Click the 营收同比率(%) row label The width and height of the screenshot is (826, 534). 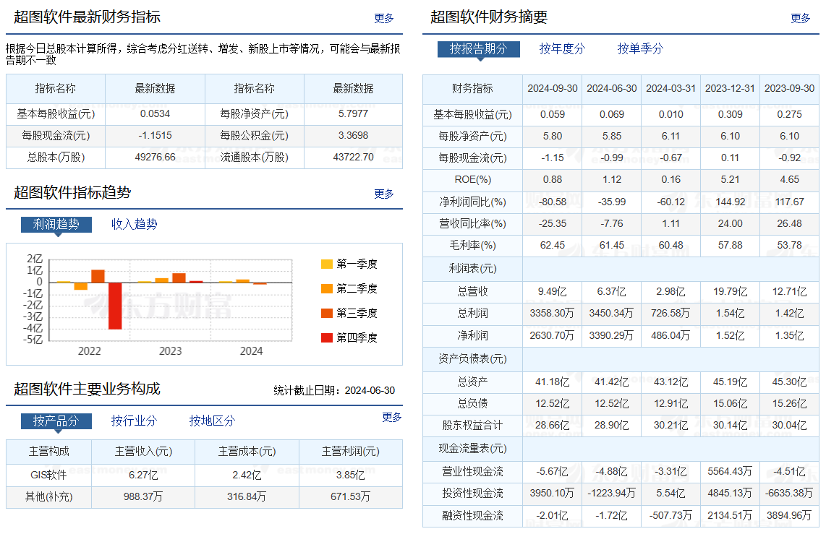click(472, 223)
